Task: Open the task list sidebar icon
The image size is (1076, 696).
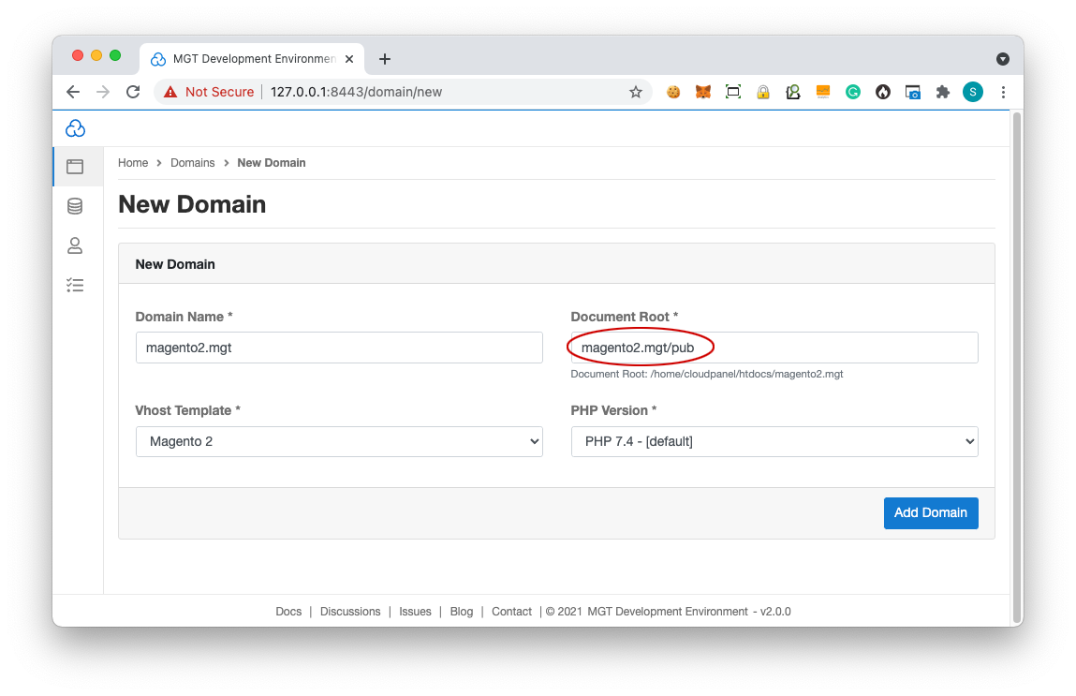Action: tap(75, 285)
